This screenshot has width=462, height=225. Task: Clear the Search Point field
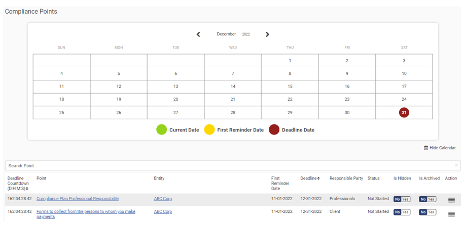click(x=456, y=165)
